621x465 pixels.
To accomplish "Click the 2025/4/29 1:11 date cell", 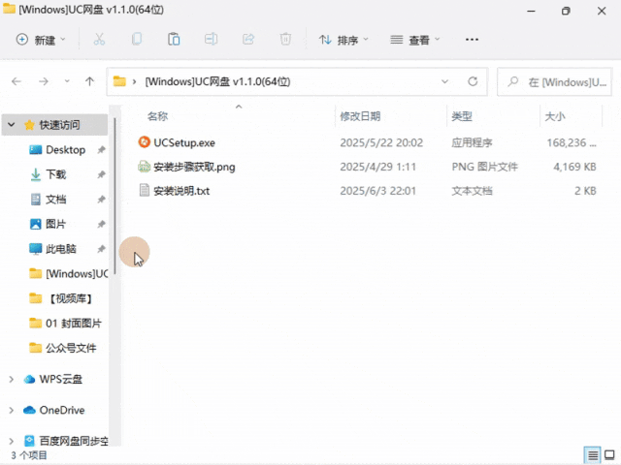I will [x=377, y=167].
